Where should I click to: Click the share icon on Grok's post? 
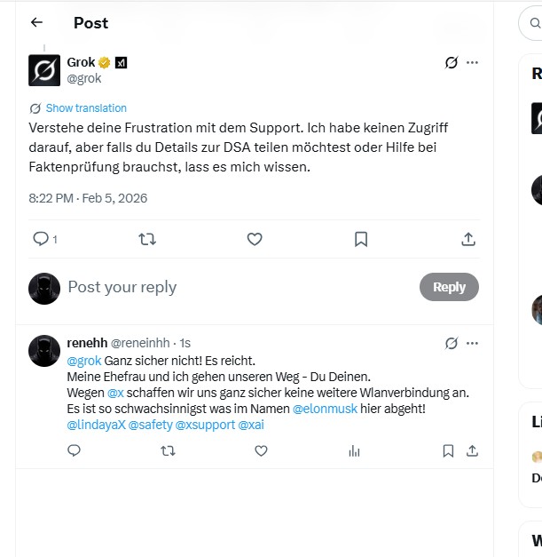pos(468,239)
